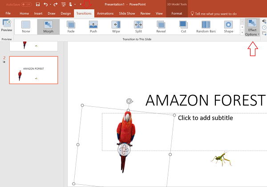The image size is (267, 187).
Task: Select the Random Bars transition
Action: [206, 27]
